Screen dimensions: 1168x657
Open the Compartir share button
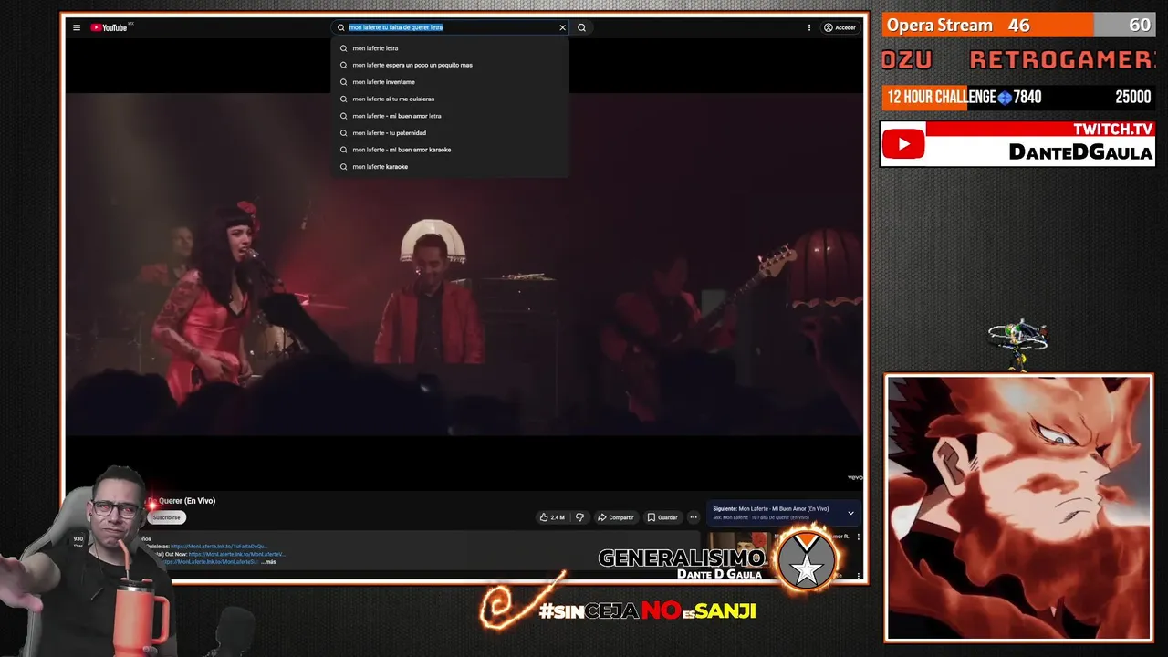point(616,517)
